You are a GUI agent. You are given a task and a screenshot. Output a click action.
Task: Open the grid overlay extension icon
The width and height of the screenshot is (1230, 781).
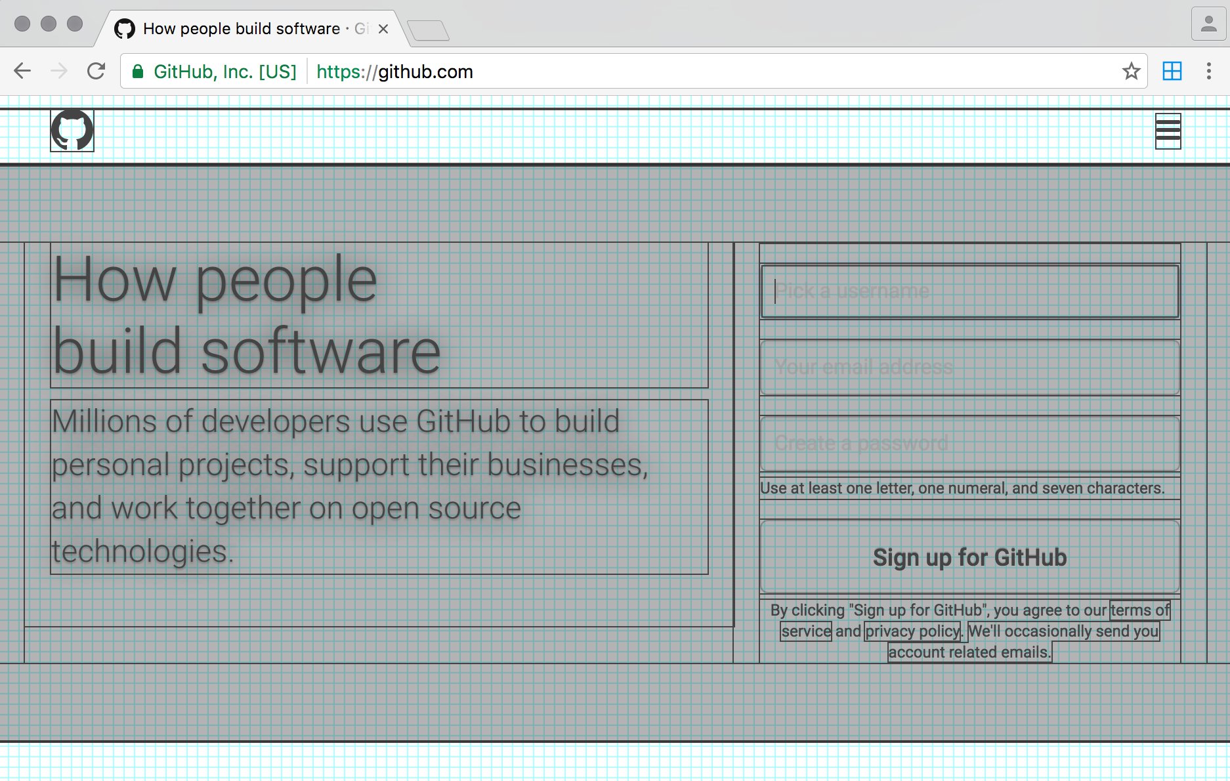point(1172,71)
